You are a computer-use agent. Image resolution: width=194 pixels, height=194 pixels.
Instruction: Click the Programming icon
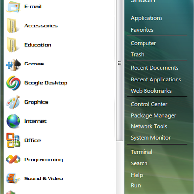tap(13, 159)
